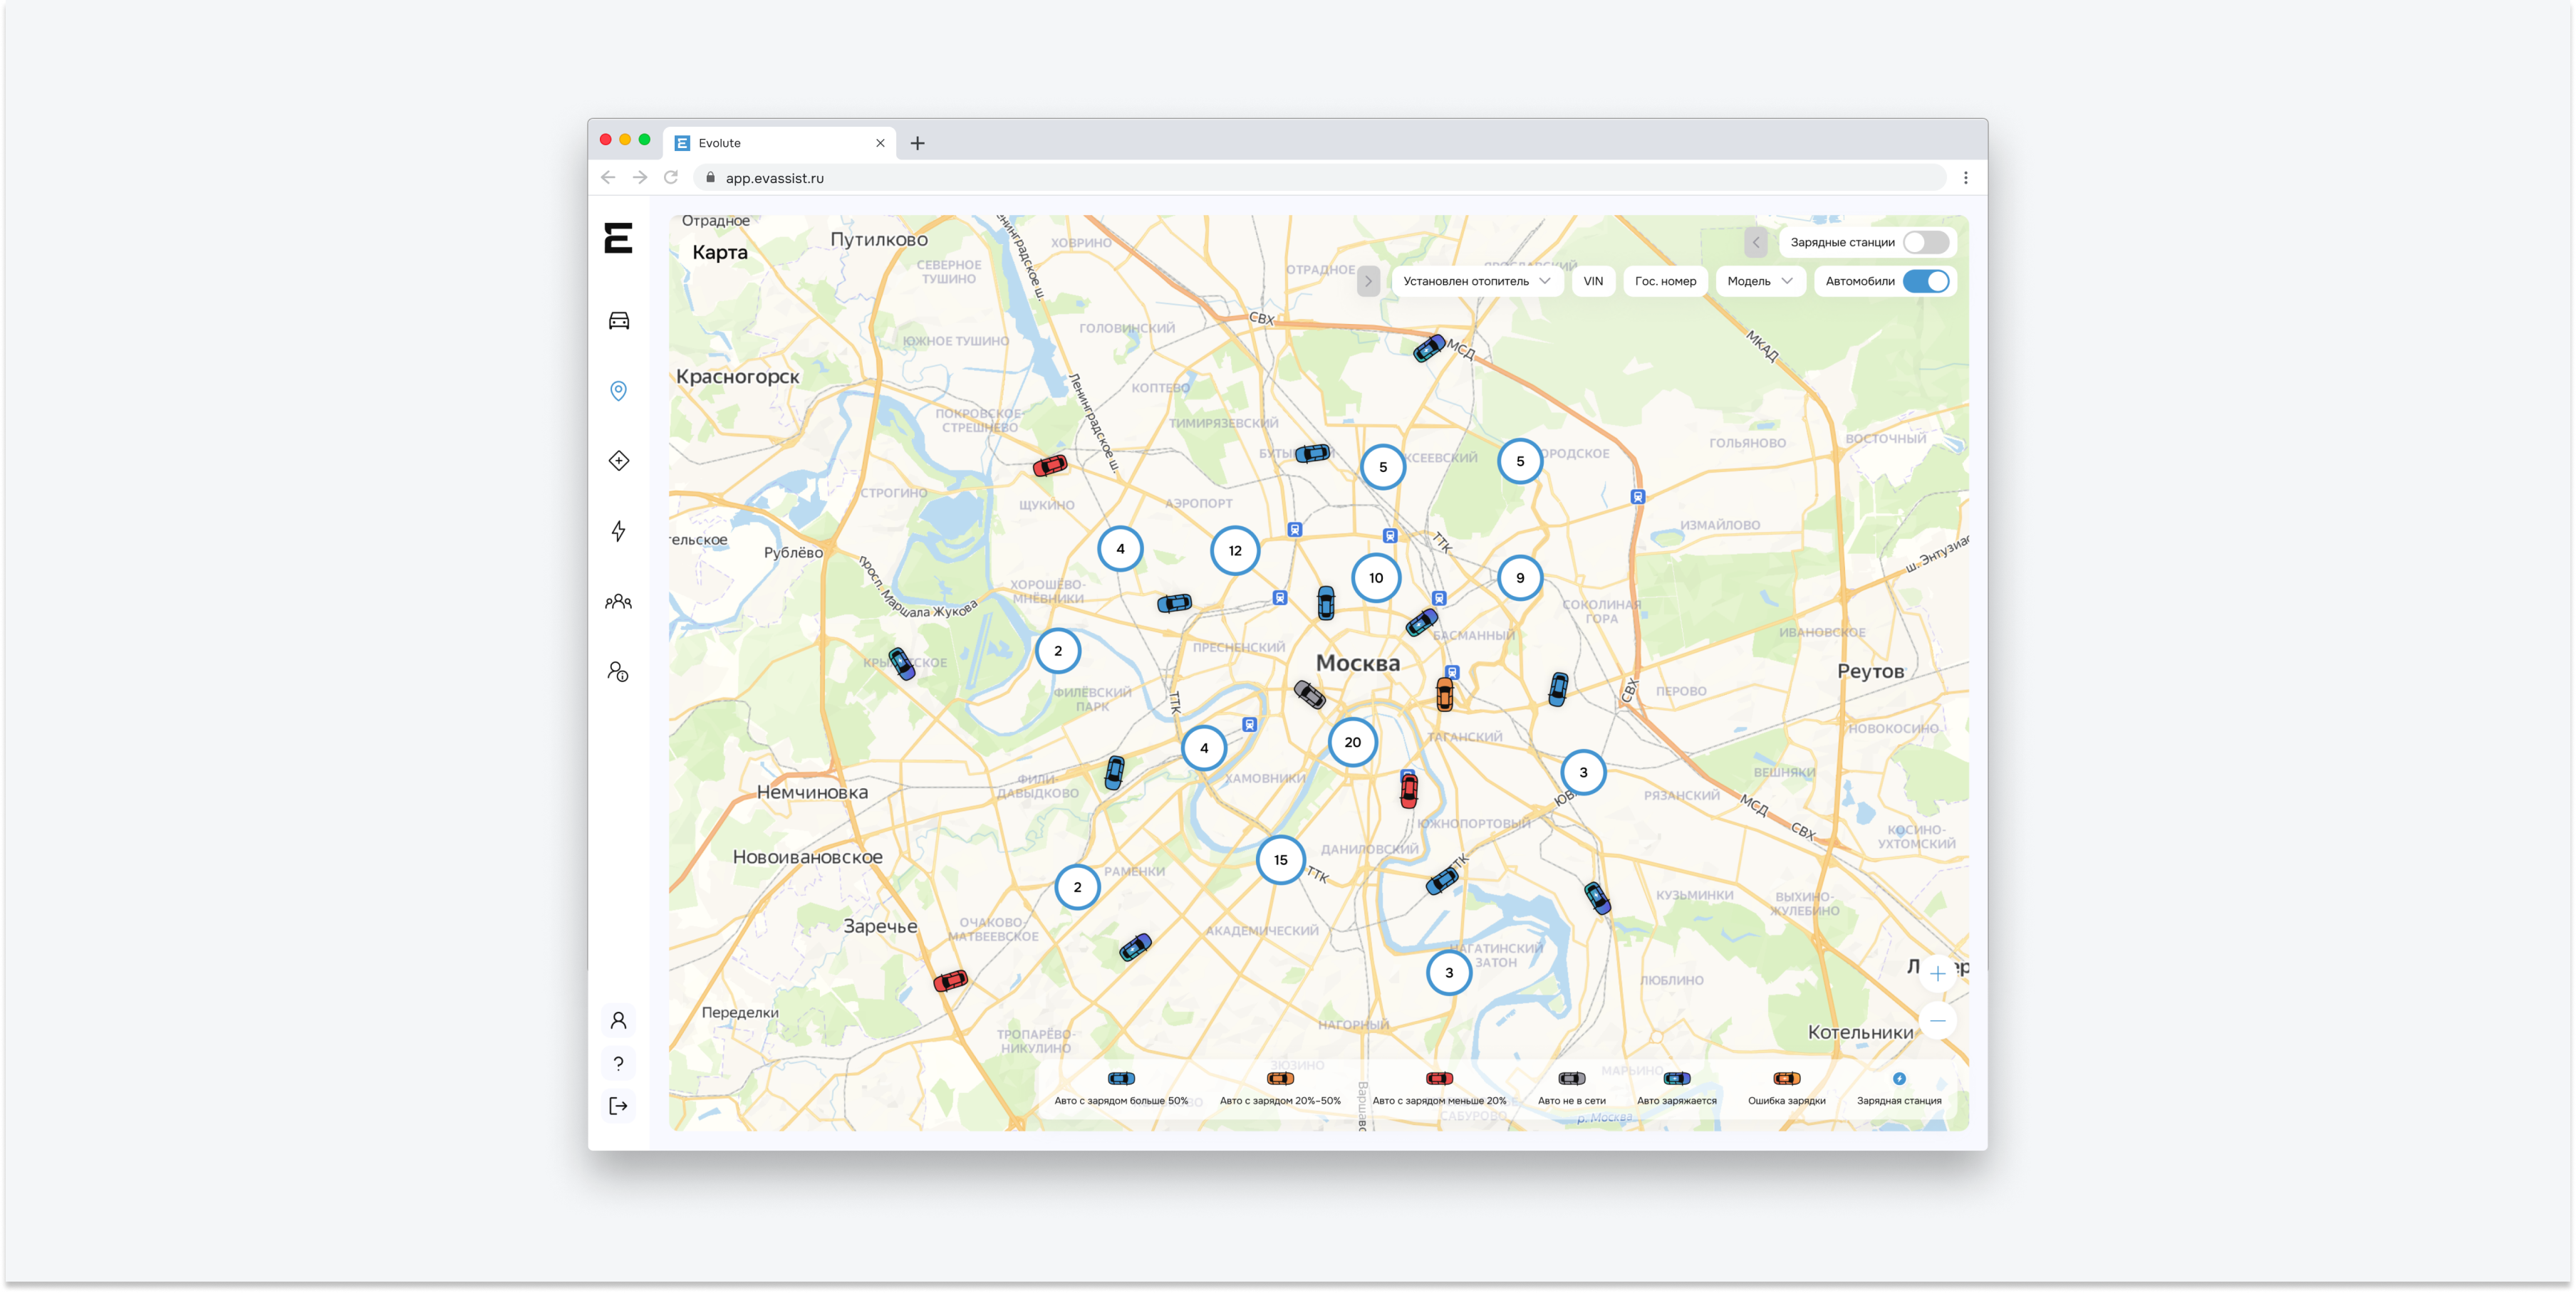Open the lightning bolt charging section
The image size is (2576, 1293).
pyautogui.click(x=618, y=530)
